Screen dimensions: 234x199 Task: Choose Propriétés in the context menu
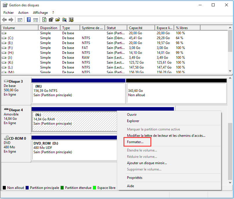[x=134, y=178]
